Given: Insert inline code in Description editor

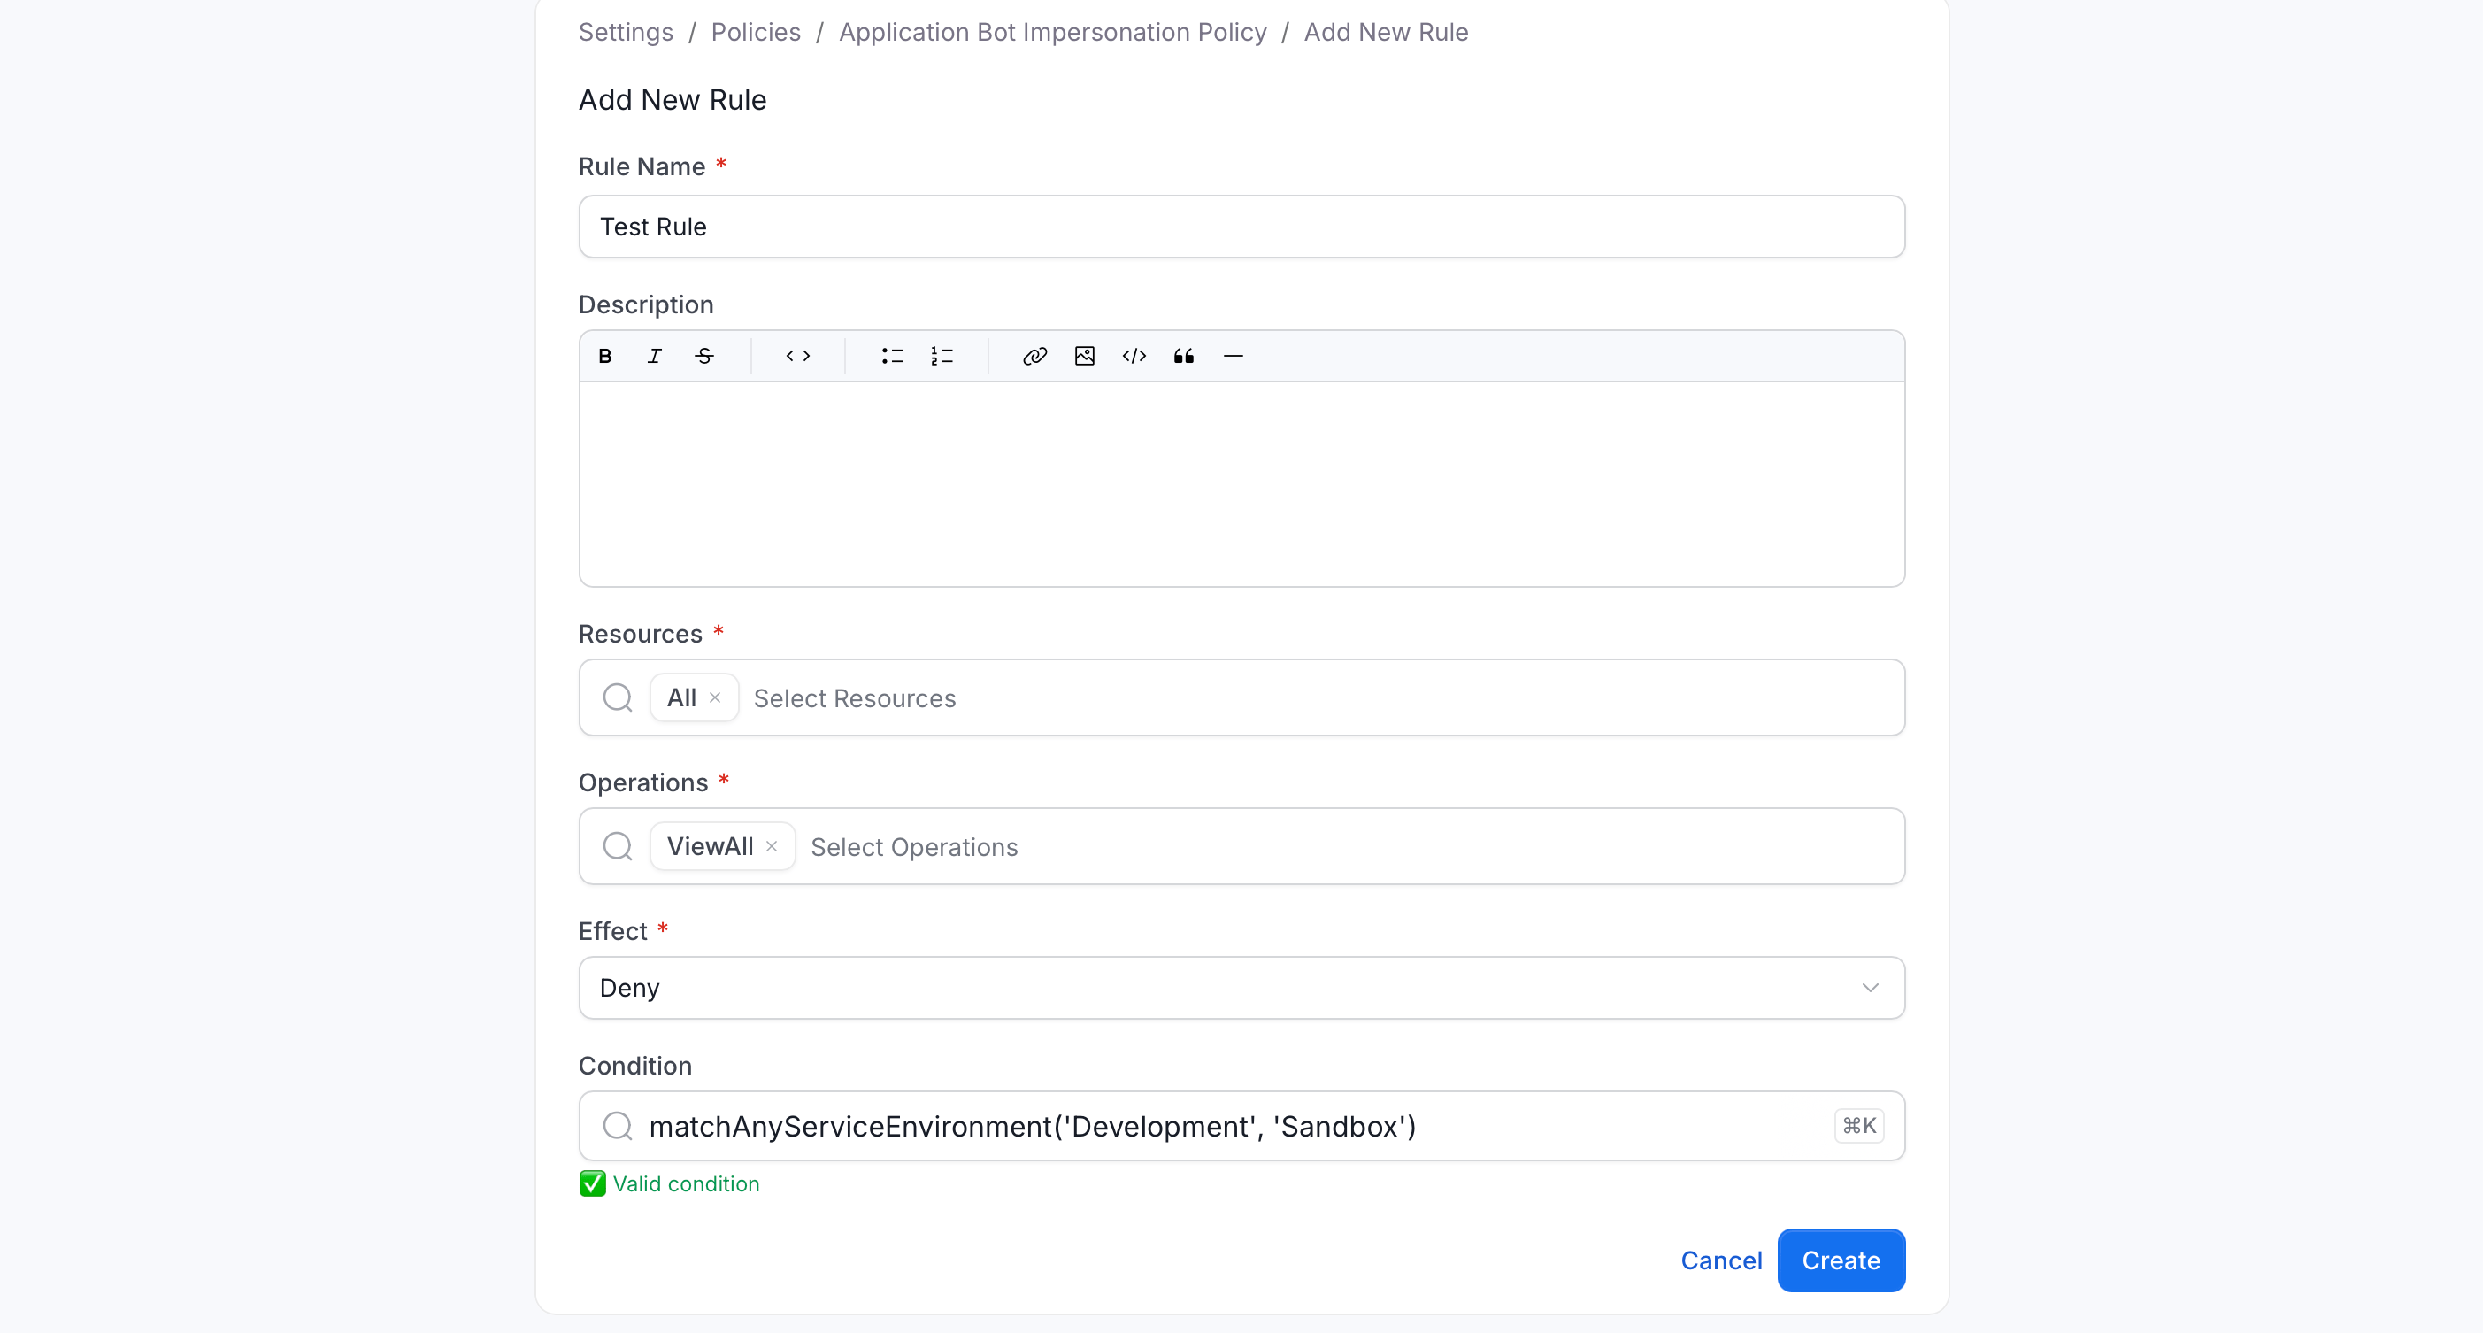Looking at the screenshot, I should [798, 356].
